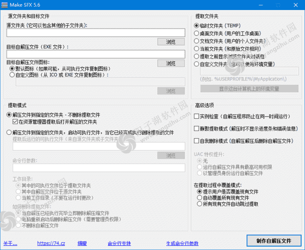Enable 静默提取模式 checkbox
This screenshot has height=250, width=305.
(x=197, y=129)
